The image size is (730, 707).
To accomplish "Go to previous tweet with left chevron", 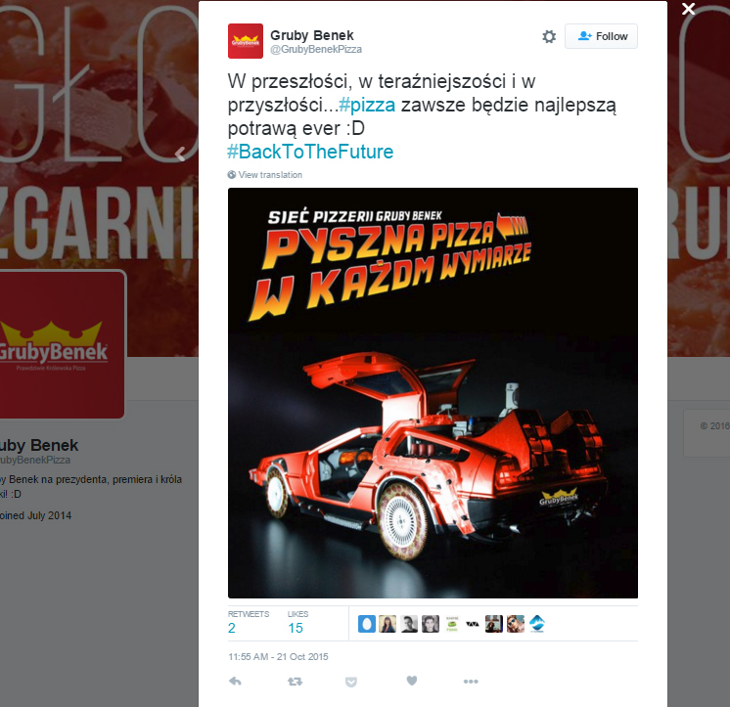I will point(181,154).
